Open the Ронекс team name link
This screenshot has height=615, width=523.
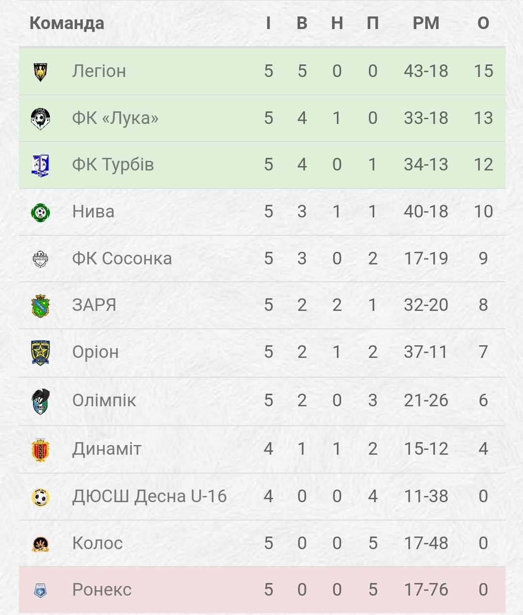[x=102, y=590]
